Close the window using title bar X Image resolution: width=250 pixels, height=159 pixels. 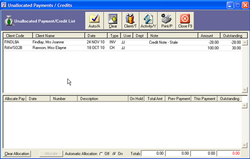(x=245, y=5)
